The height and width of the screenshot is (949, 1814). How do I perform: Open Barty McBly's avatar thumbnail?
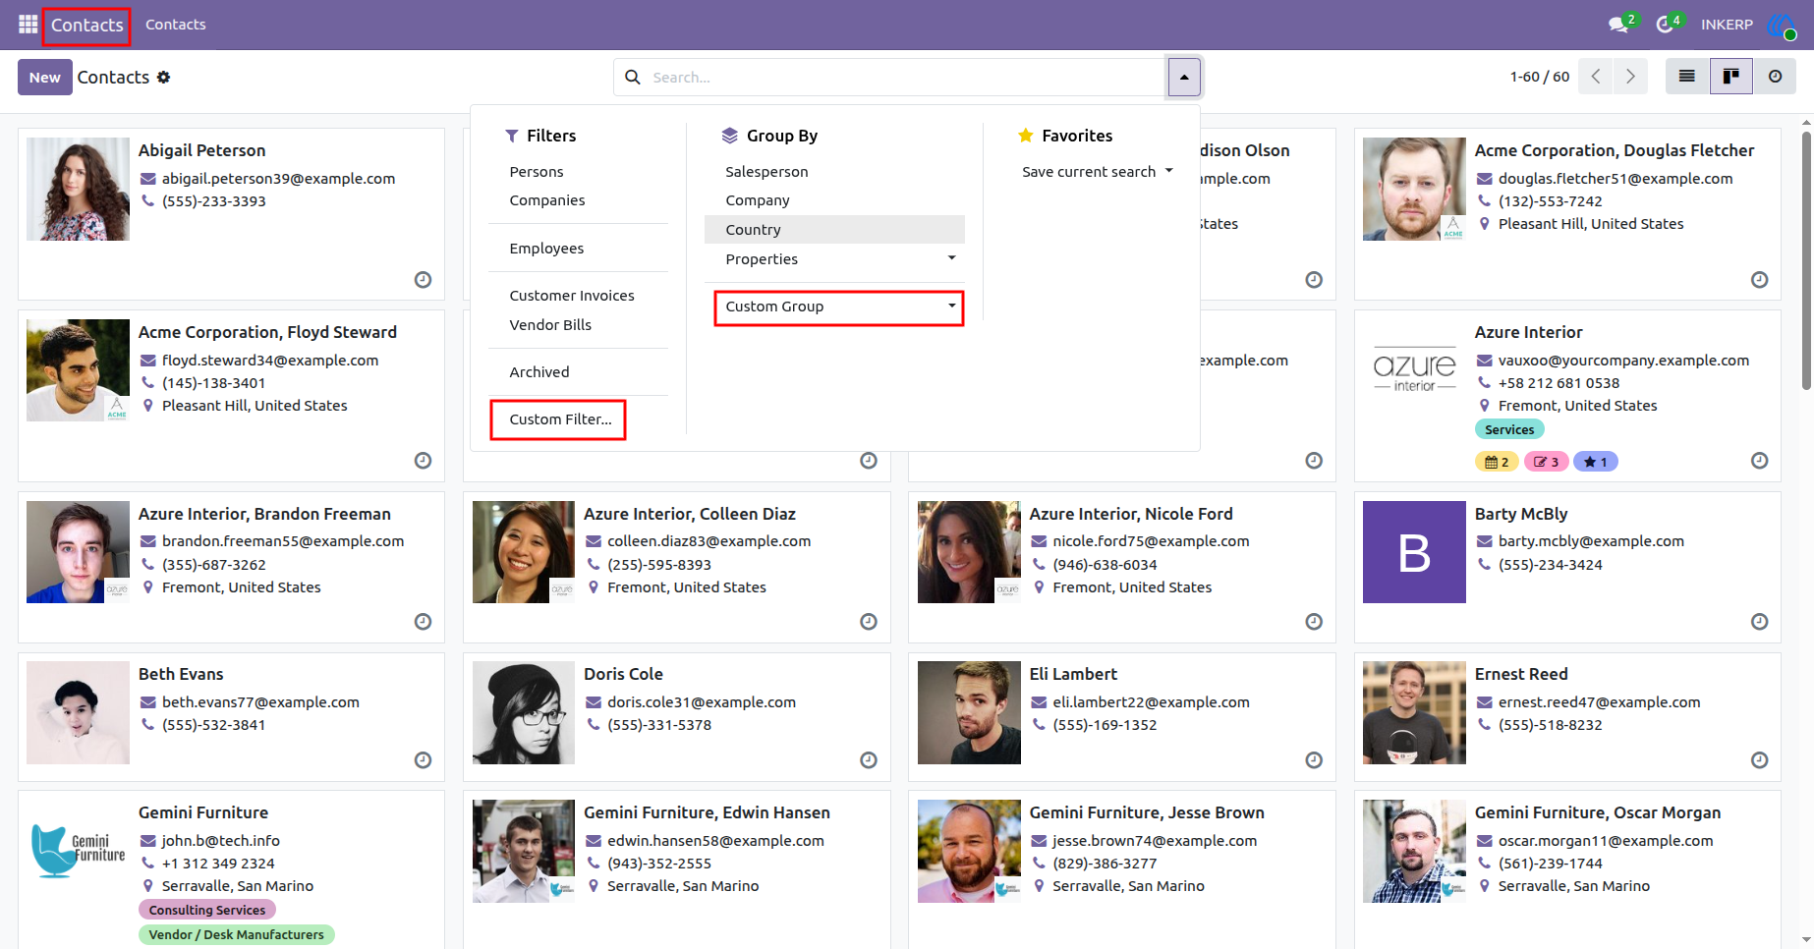coord(1414,552)
